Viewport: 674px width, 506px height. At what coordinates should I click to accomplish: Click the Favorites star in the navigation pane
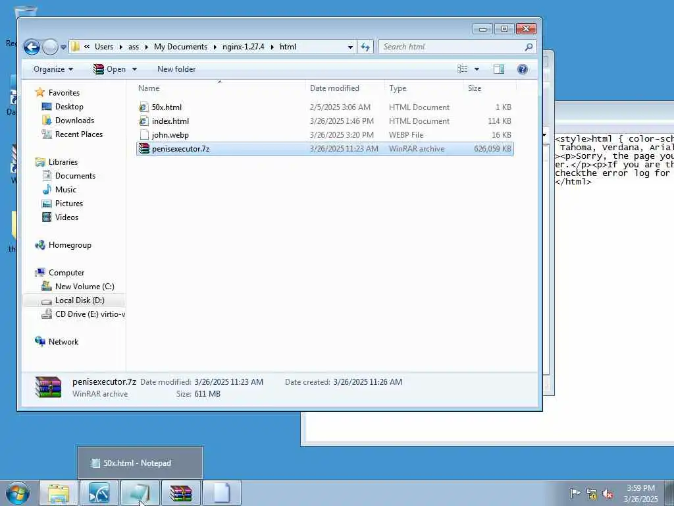[40, 92]
